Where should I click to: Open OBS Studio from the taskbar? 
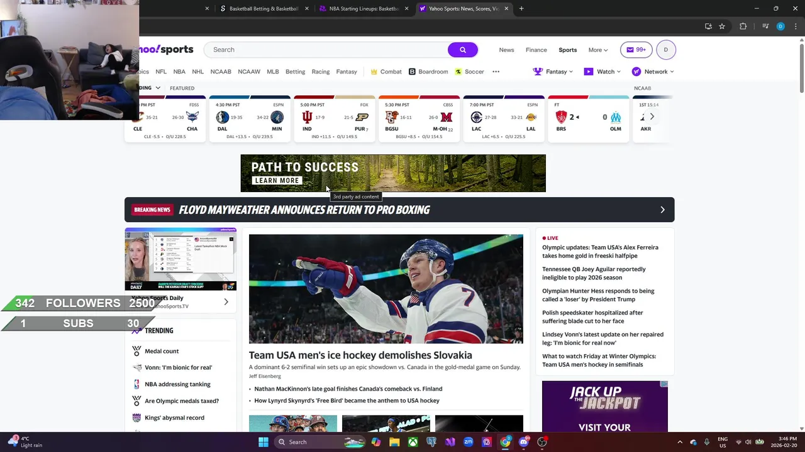coord(541,442)
